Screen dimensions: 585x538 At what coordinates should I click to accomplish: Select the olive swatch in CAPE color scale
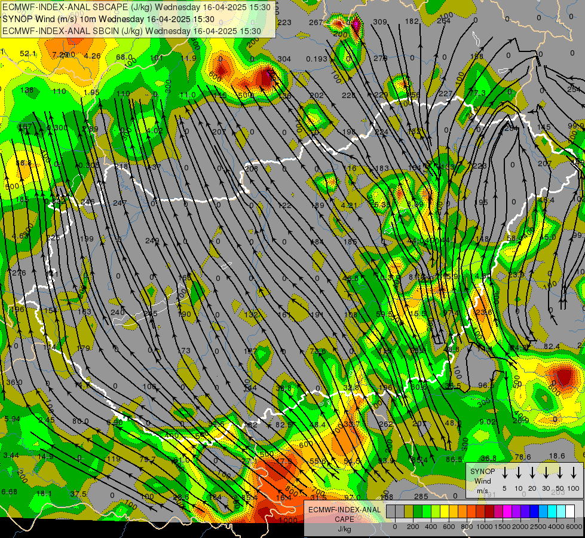409,511
